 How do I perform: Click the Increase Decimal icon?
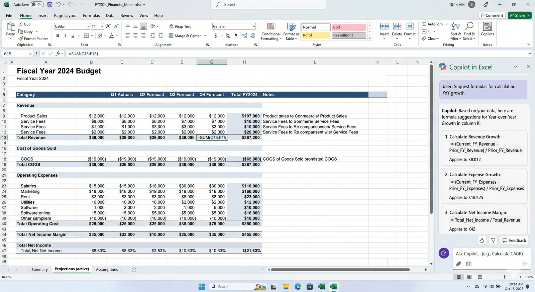pos(244,35)
